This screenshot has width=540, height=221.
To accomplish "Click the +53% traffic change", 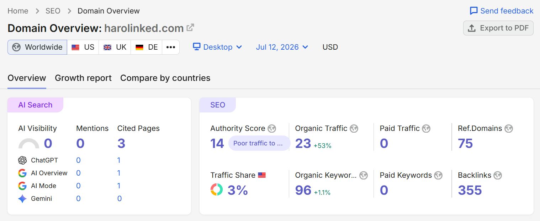I will (x=322, y=145).
